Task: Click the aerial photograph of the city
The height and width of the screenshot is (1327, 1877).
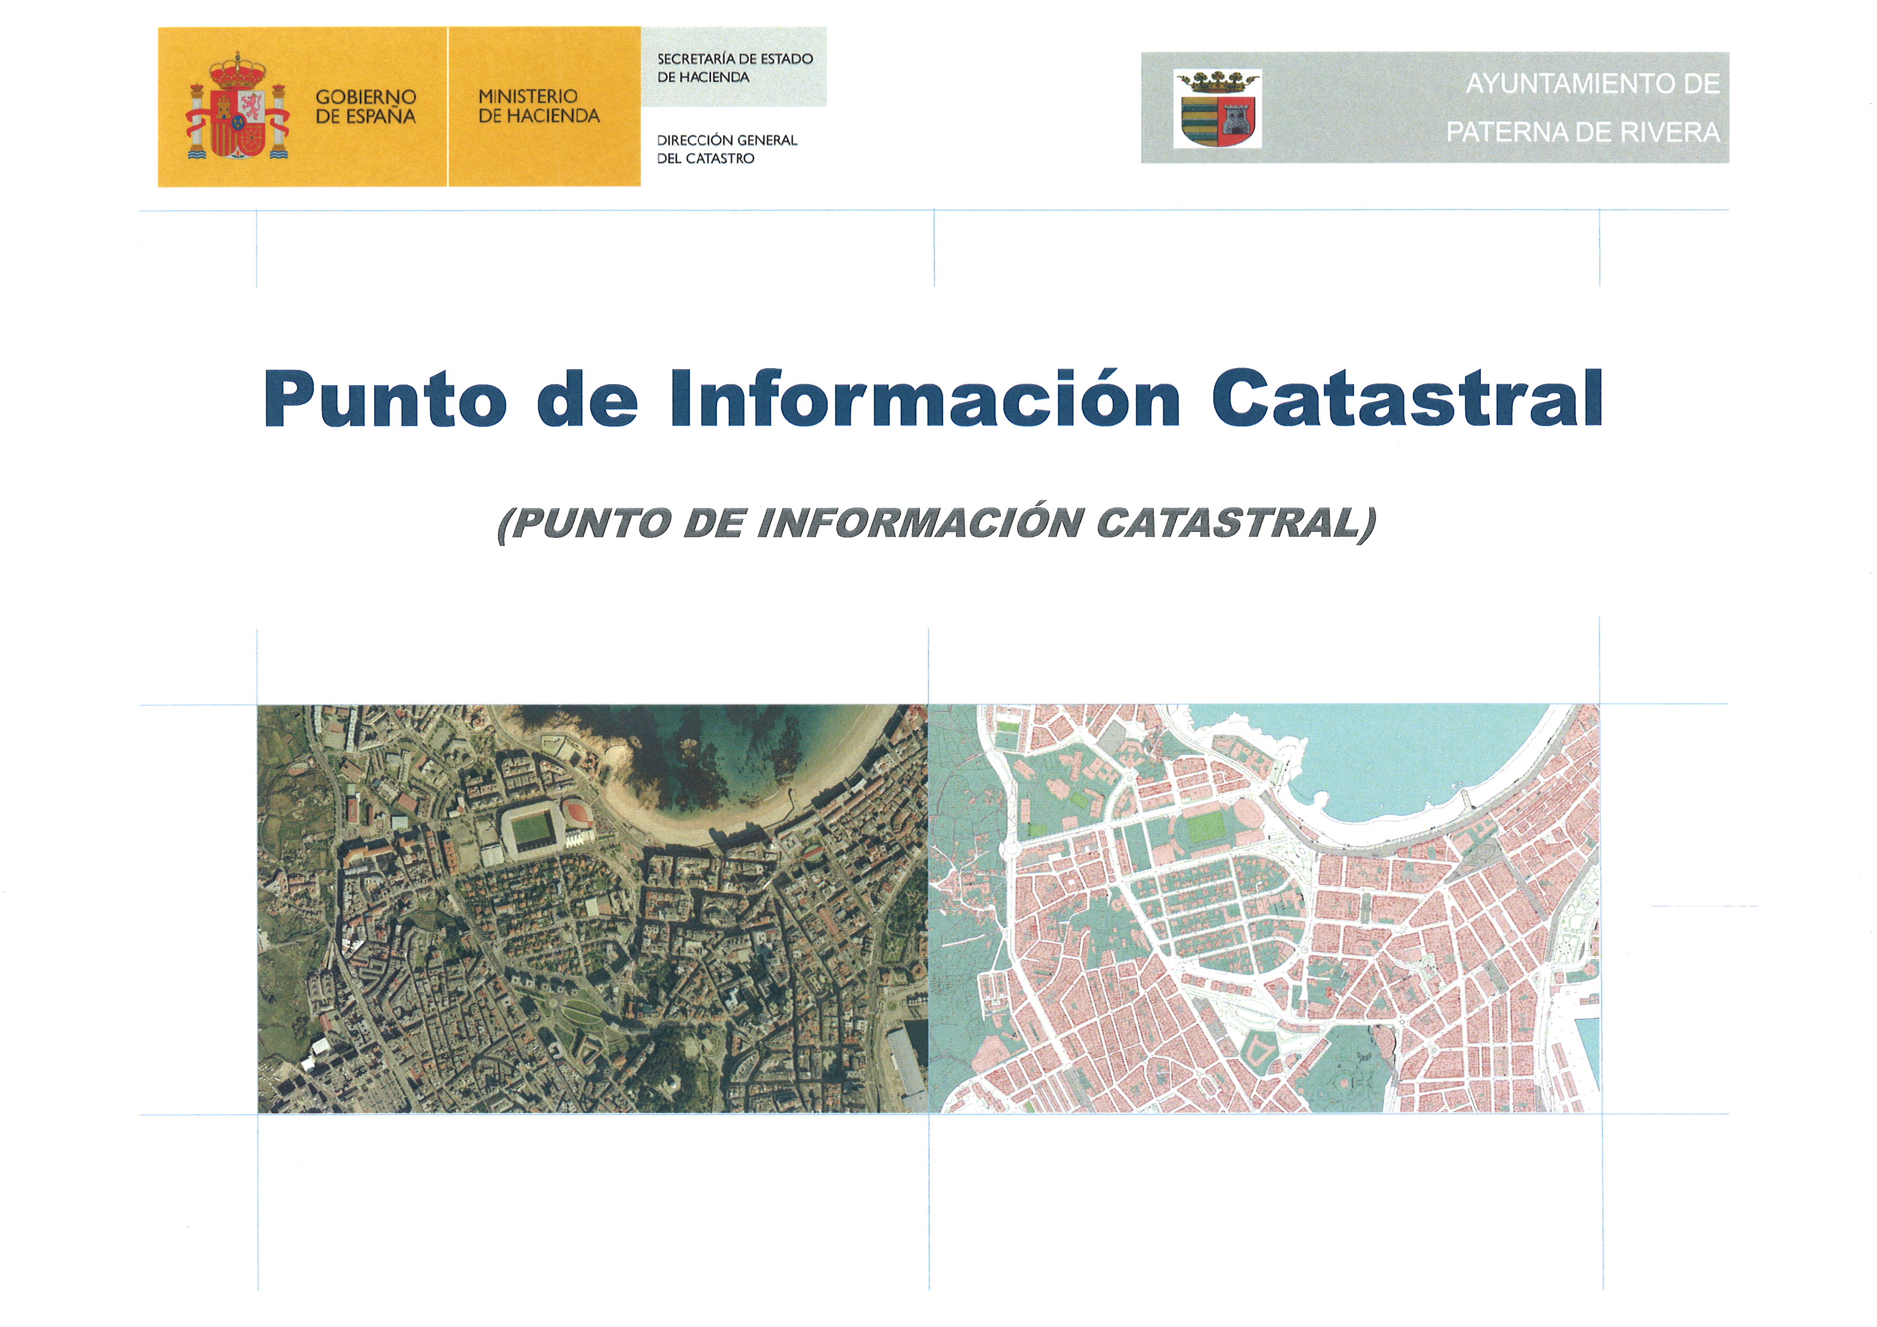Action: [x=592, y=908]
